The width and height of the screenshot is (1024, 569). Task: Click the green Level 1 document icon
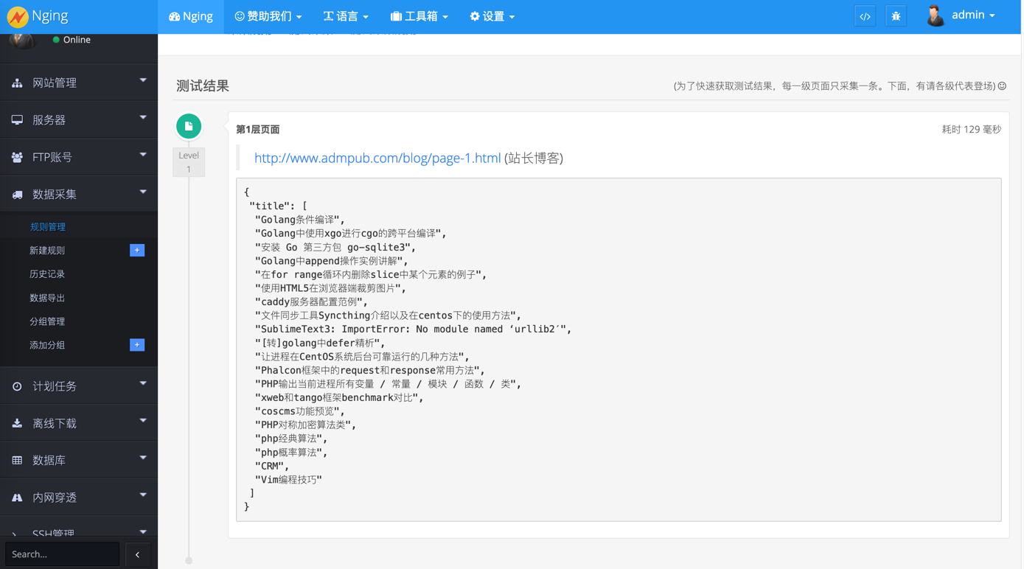pos(189,126)
